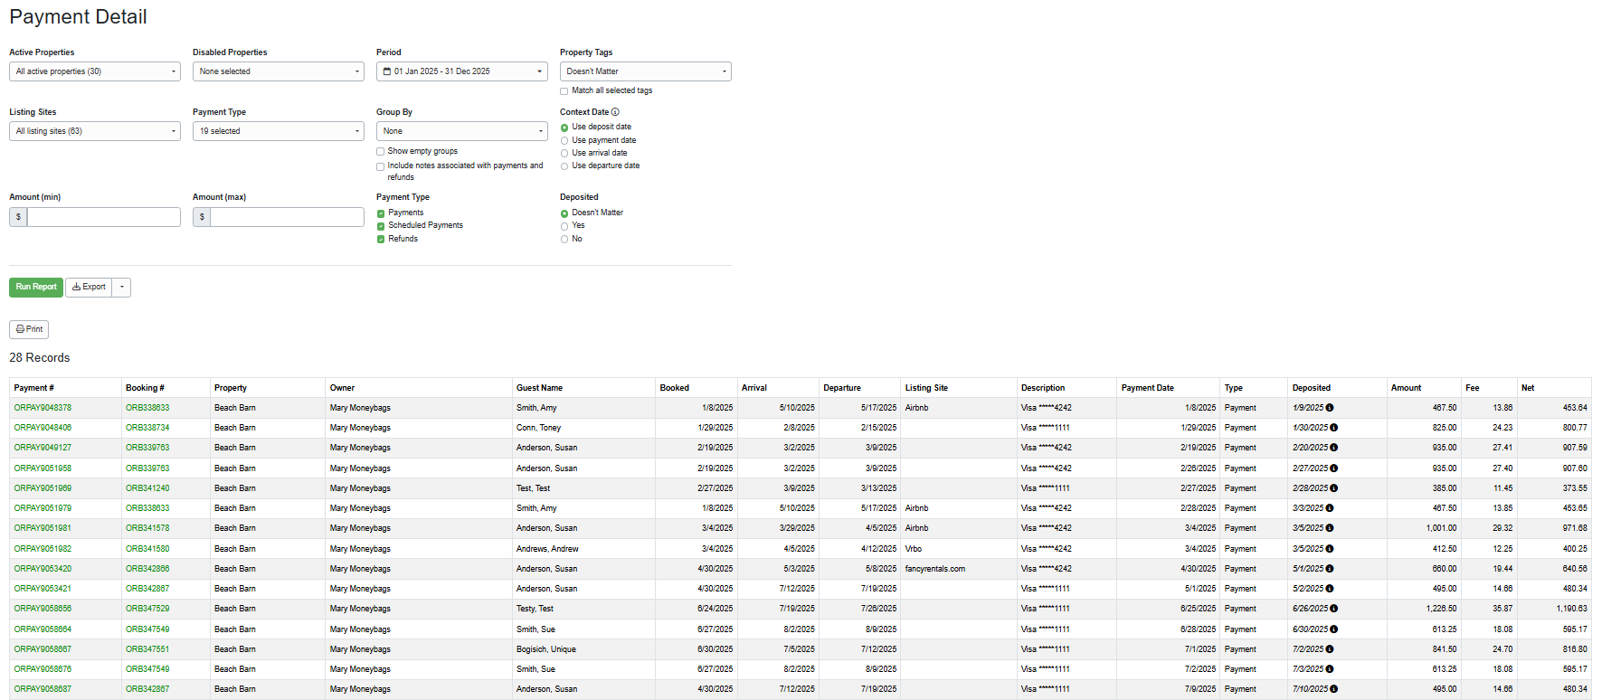Click info icon beside Deposited 2/28/2025
The width and height of the screenshot is (1602, 700).
point(1334,488)
